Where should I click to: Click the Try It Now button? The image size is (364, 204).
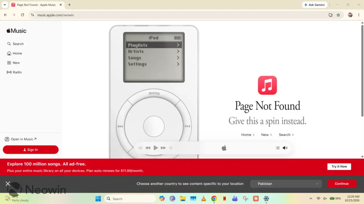(x=339, y=167)
